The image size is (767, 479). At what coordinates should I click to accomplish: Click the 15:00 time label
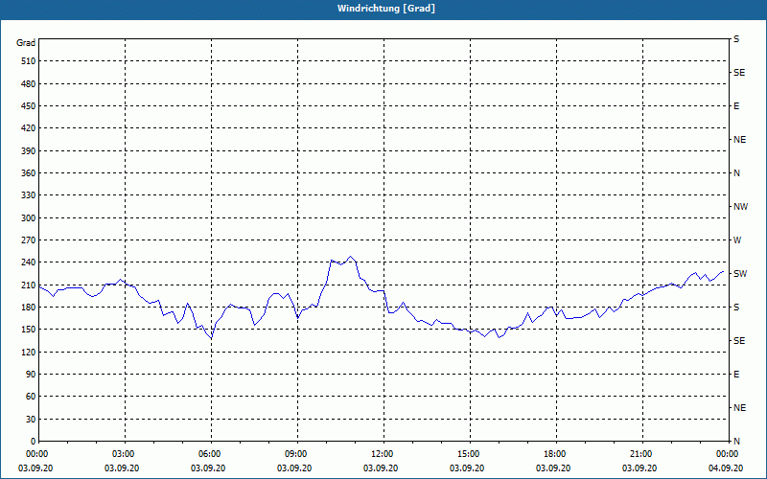pyautogui.click(x=470, y=454)
